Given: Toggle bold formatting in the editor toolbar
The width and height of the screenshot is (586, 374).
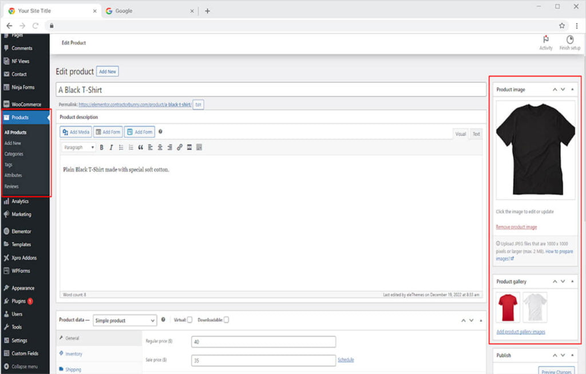Looking at the screenshot, I should [102, 147].
